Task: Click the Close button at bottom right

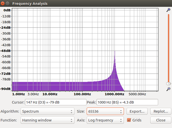Action: point(161,120)
